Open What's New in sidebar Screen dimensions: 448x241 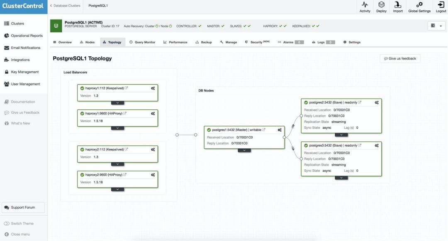tap(17, 123)
